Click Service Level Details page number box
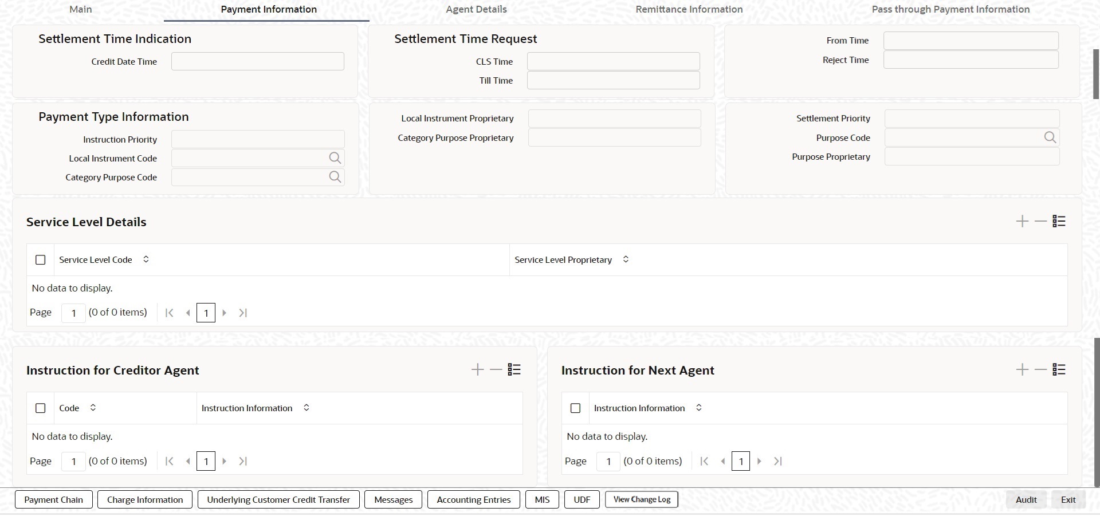 [x=73, y=313]
